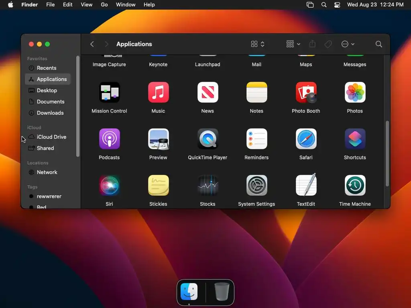
Task: Select the Podcasts app icon
Action: coord(109,139)
